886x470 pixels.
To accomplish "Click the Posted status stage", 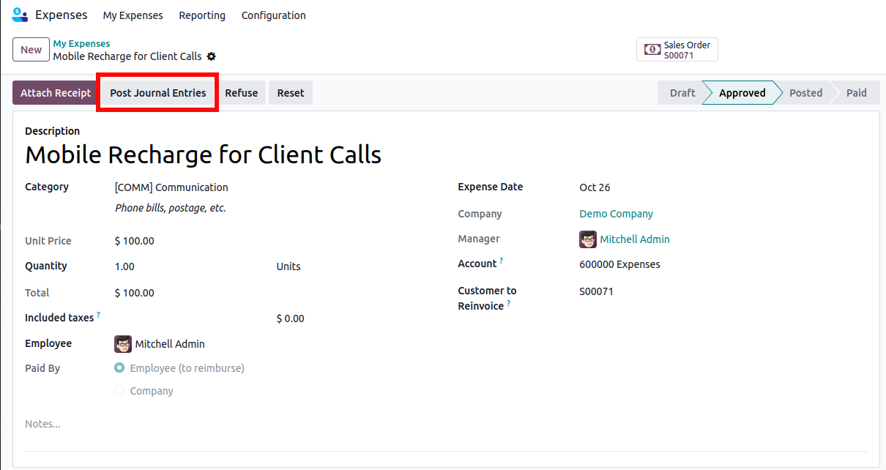I will point(805,93).
